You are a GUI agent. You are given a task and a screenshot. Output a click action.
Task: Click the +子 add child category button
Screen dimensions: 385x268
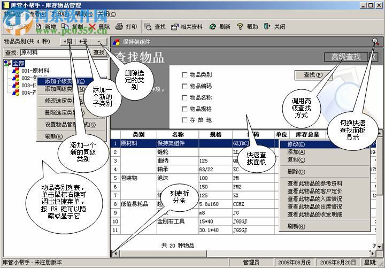[83, 42]
